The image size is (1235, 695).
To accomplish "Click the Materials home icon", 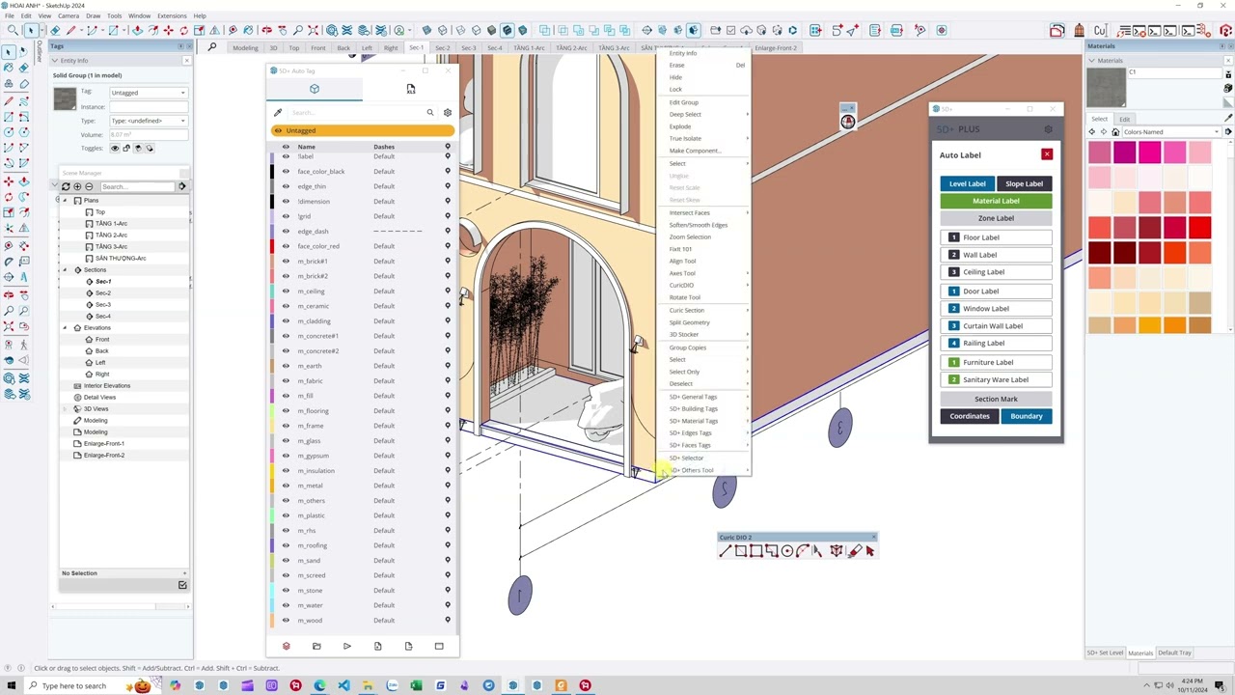I will click(1115, 132).
